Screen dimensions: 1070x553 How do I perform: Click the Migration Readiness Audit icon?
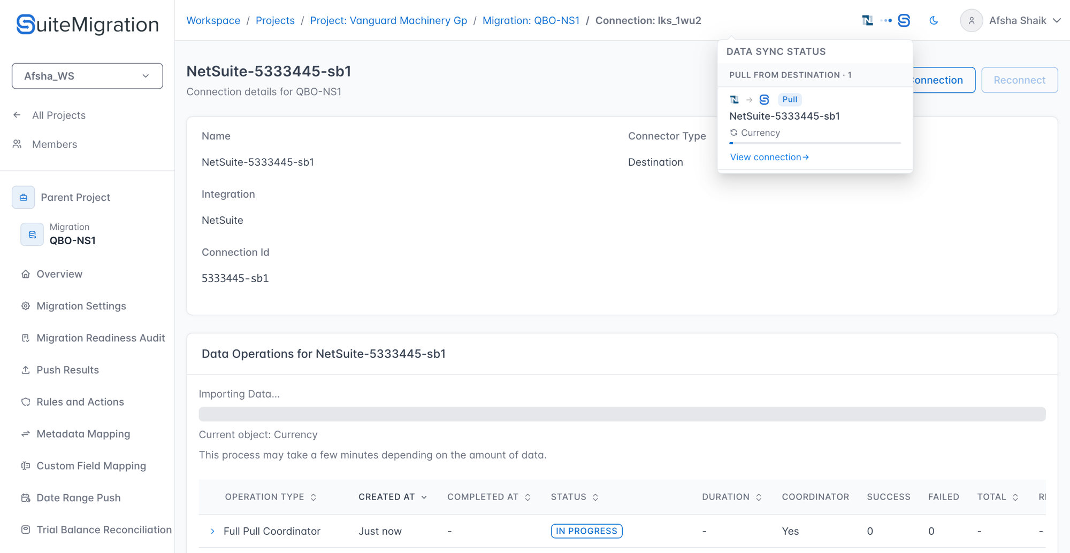click(x=25, y=338)
